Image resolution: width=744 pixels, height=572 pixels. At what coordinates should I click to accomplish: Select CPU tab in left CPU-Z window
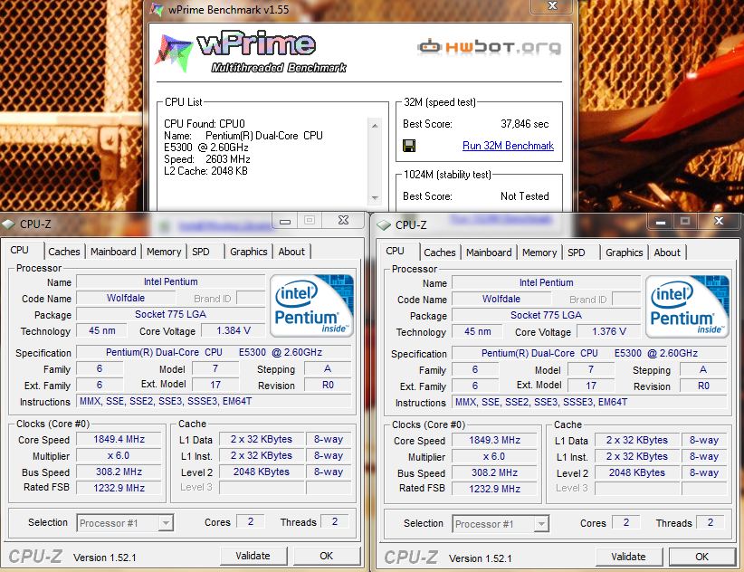[19, 250]
